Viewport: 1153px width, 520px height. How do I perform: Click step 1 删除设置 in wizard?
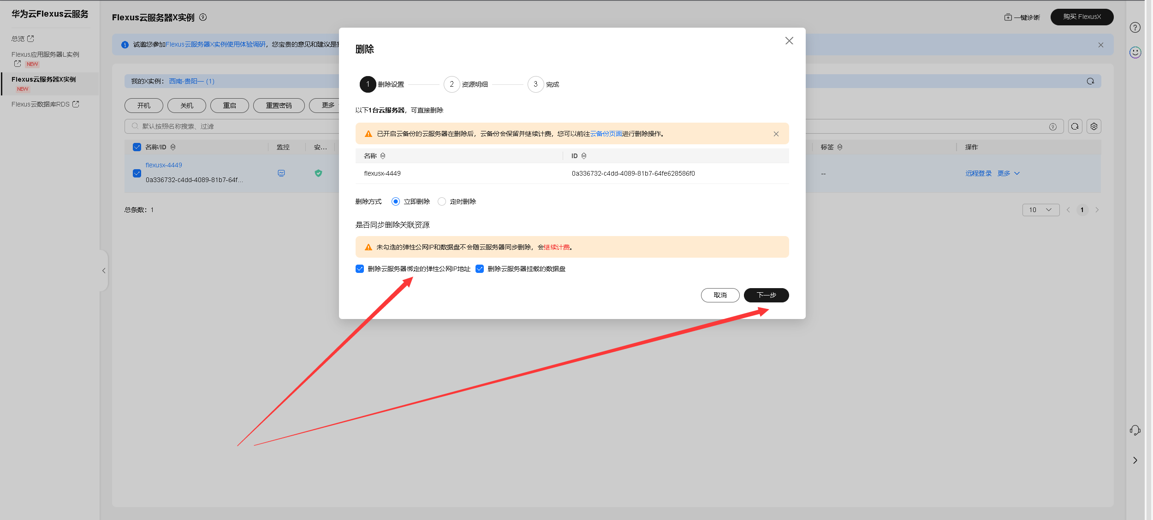[382, 84]
